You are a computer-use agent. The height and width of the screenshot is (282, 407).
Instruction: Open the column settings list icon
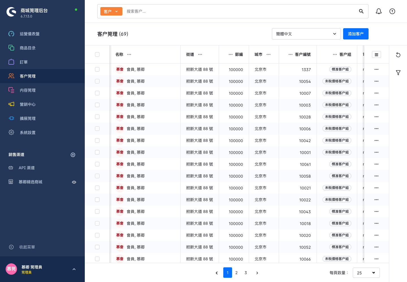tap(376, 55)
